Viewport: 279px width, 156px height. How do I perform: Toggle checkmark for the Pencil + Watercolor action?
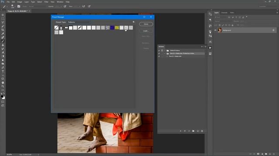click(x=159, y=56)
